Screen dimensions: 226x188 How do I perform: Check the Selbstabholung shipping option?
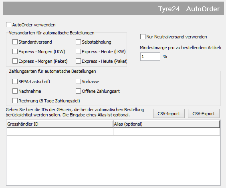click(78, 42)
